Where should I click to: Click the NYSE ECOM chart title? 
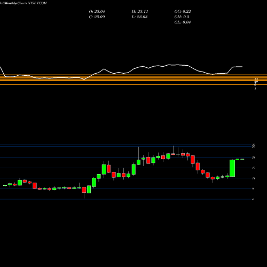click(23, 3)
